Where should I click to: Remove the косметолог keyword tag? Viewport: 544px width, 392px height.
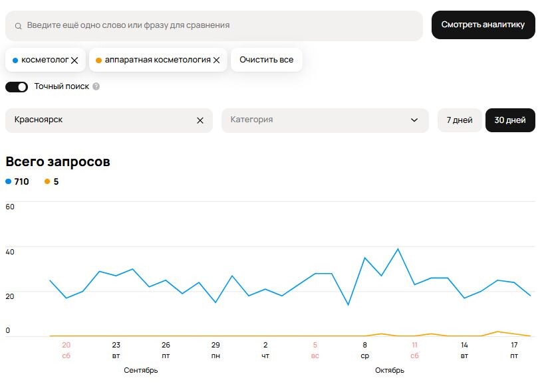(x=74, y=60)
